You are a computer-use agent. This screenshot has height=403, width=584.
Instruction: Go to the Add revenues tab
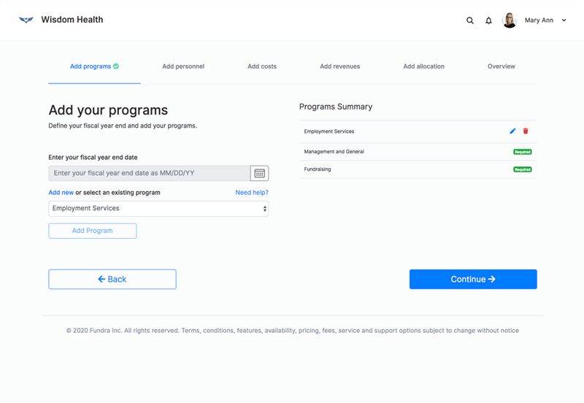pyautogui.click(x=340, y=66)
